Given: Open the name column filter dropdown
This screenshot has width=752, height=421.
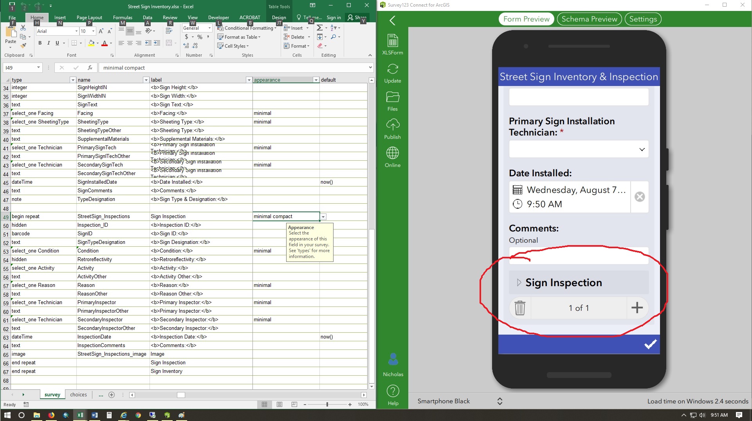Looking at the screenshot, I should 146,80.
